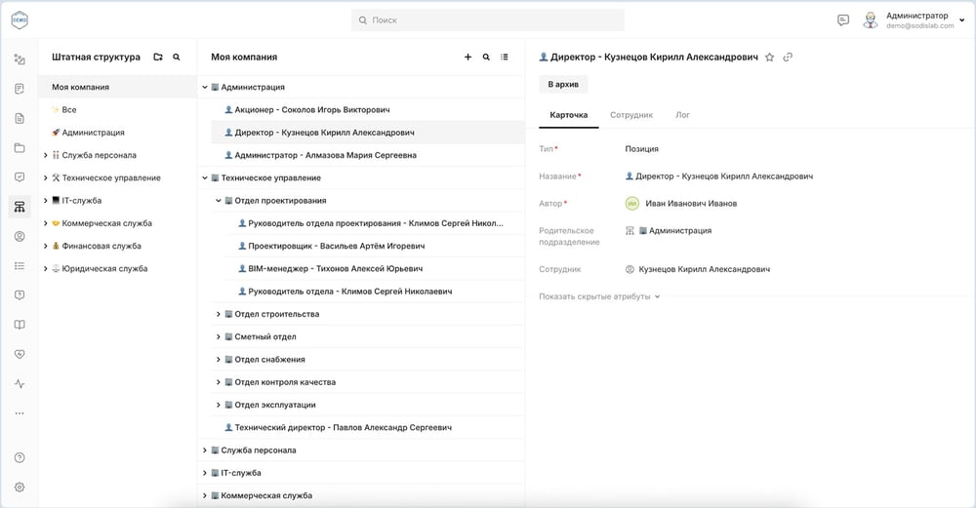Select Администратор - Алмазова Мария Сергеевна row
The width and height of the screenshot is (976, 508).
[x=367, y=155]
